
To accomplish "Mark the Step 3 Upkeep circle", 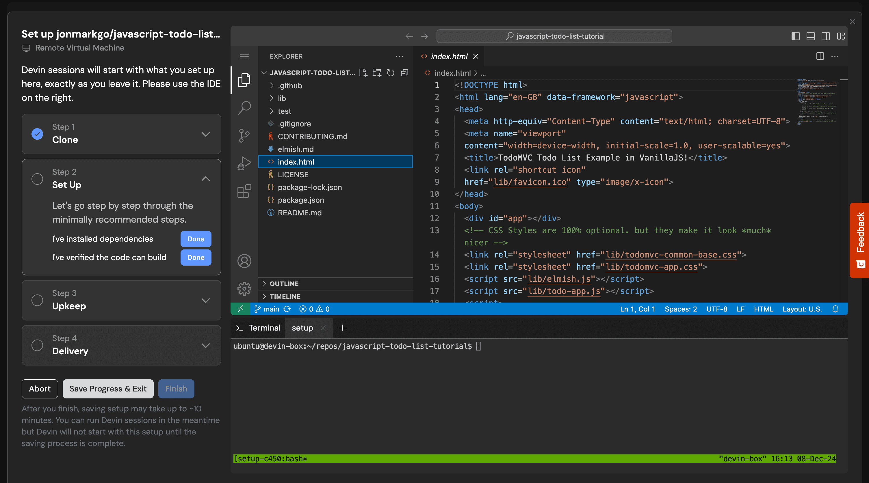I will tap(37, 300).
